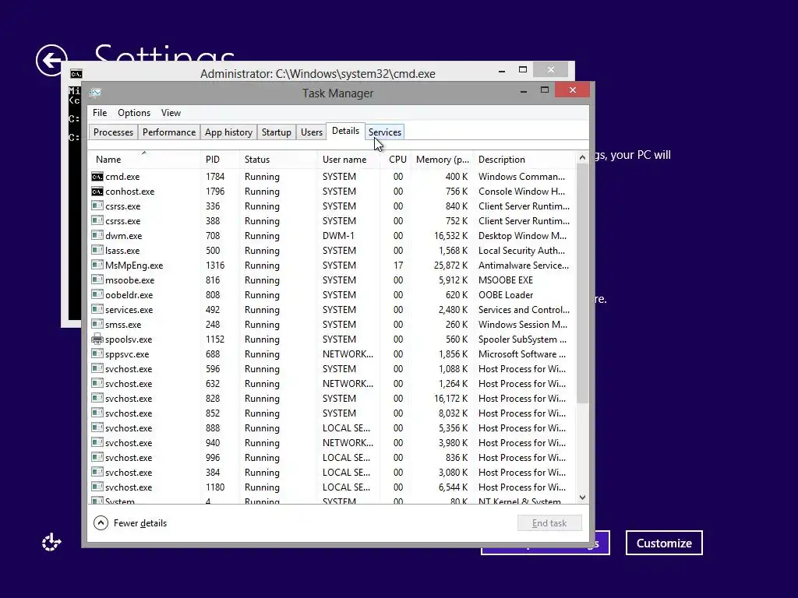
Task: Click the Spooler SubSystem description
Action: (522, 339)
